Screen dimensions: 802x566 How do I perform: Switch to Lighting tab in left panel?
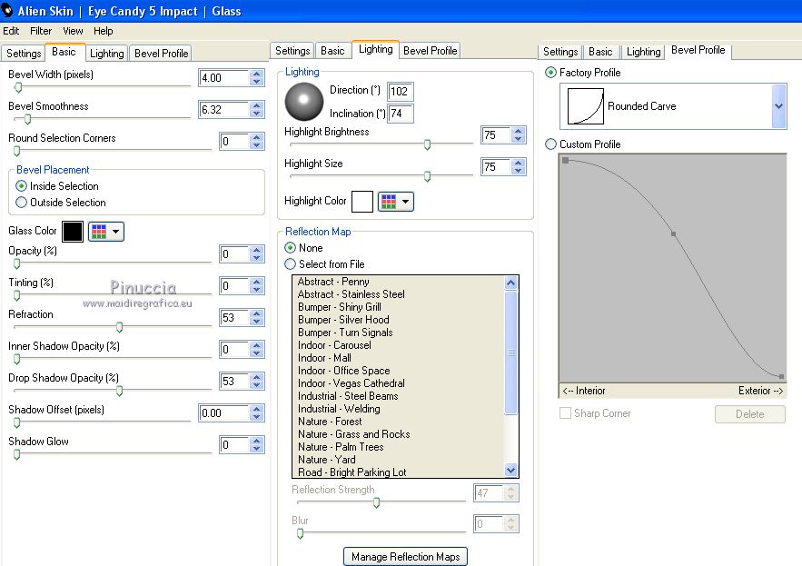coord(106,54)
